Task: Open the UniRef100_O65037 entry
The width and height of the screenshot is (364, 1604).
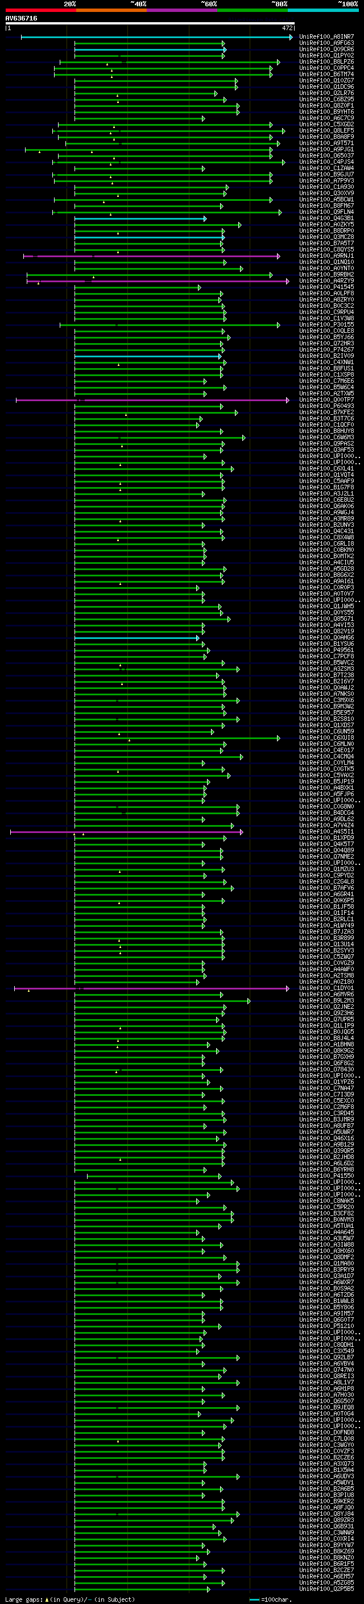Action: coord(326,156)
